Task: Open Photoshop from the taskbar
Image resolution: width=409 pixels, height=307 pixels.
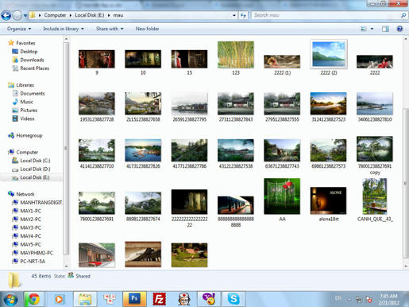Action: pyautogui.click(x=134, y=299)
